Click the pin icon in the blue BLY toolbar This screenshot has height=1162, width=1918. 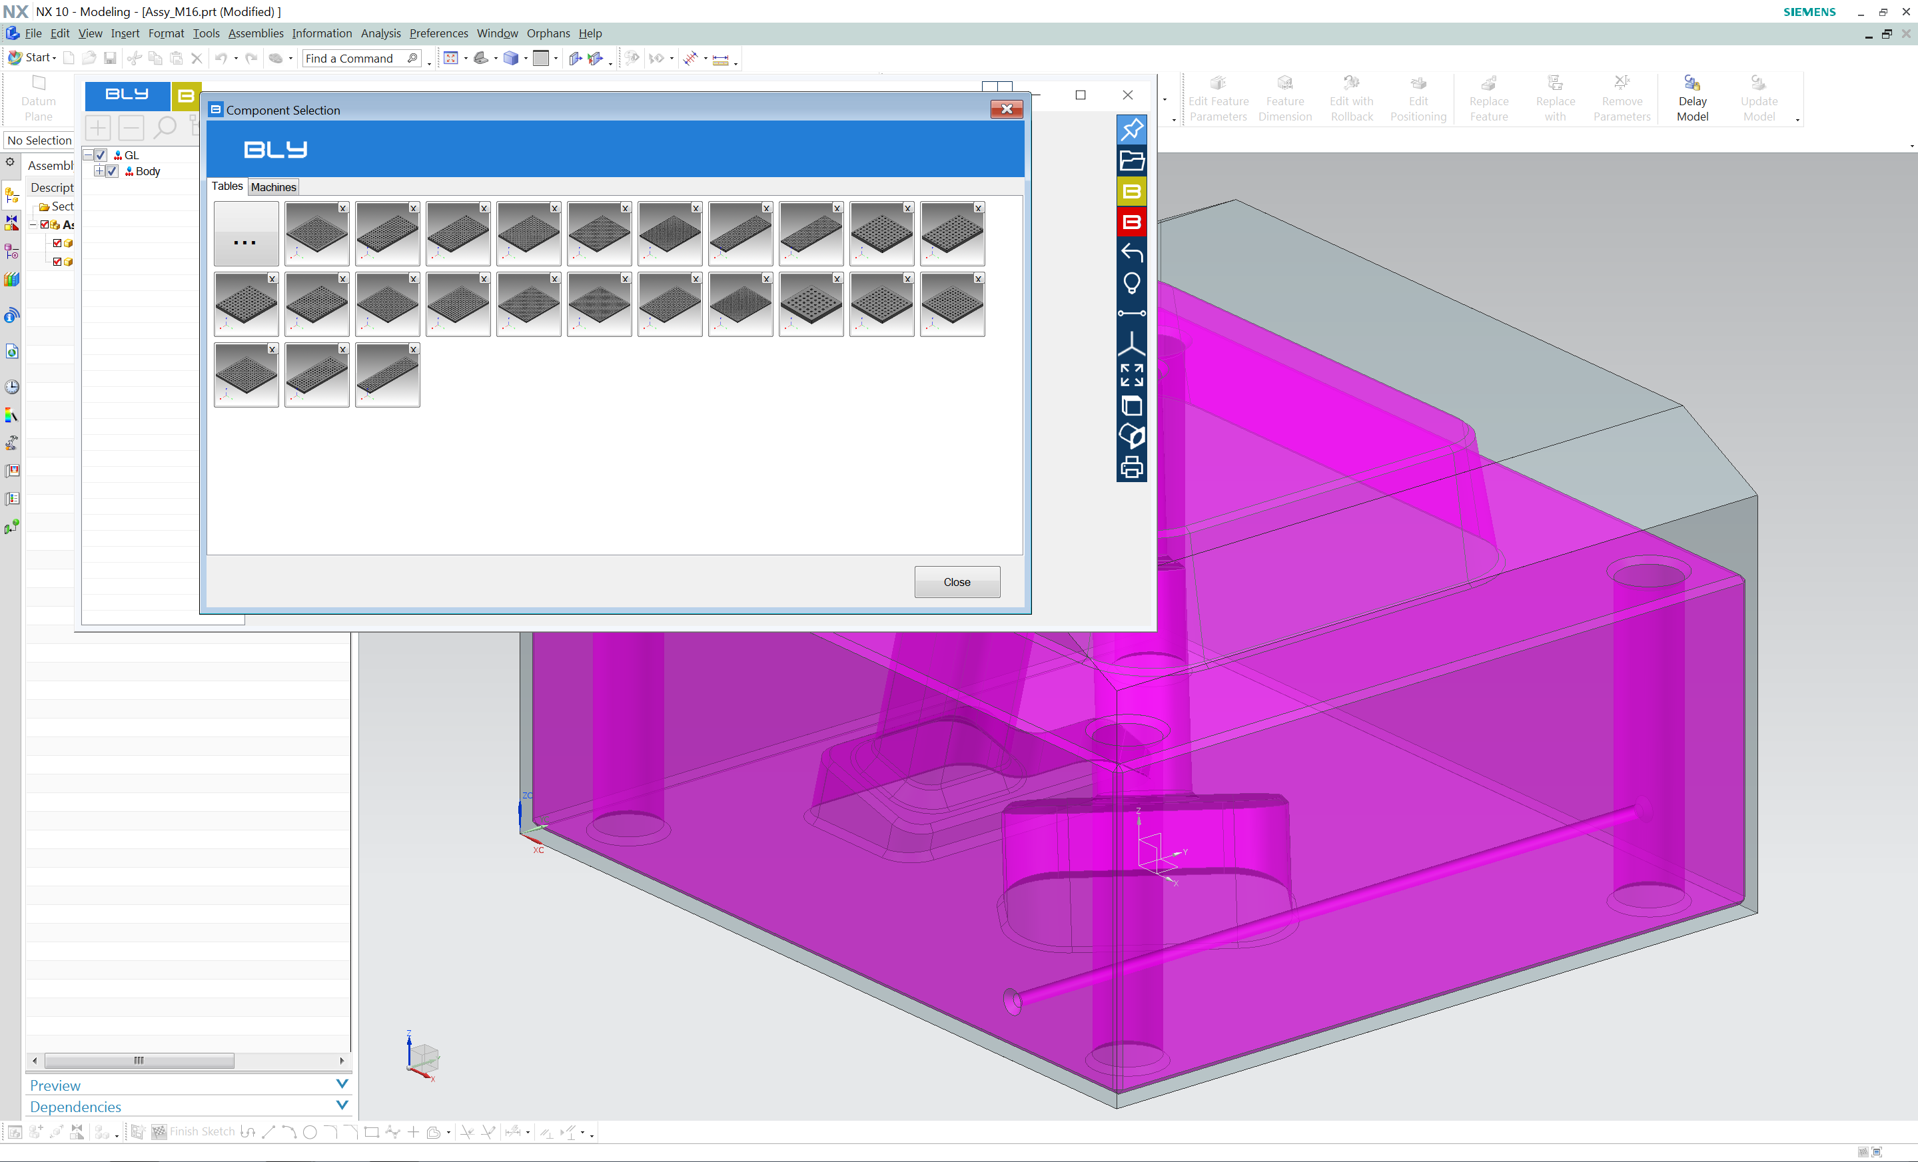pyautogui.click(x=1131, y=129)
